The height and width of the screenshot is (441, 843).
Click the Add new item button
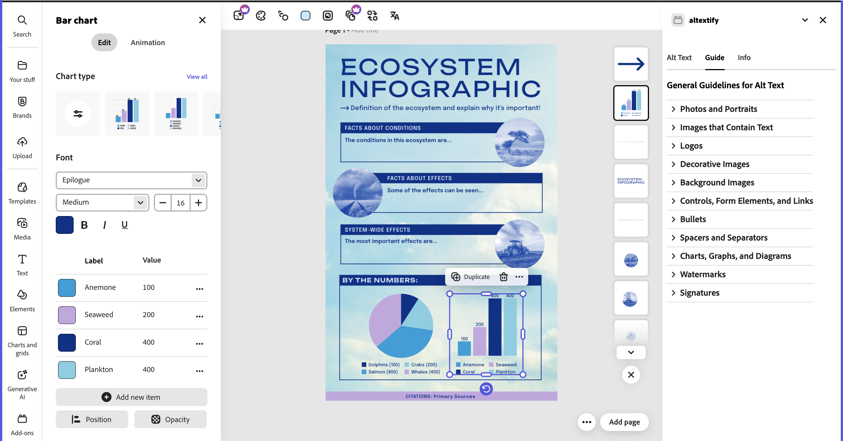click(131, 397)
